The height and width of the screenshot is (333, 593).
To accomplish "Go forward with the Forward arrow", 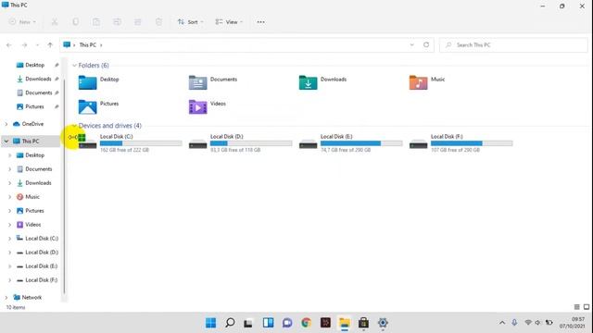I will click(24, 45).
